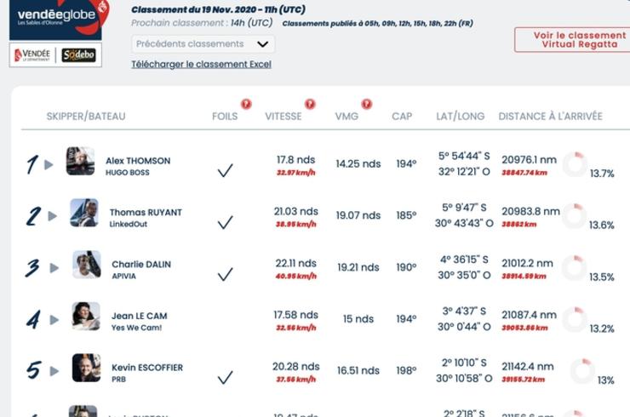Click the help icon next to VITESSE
Viewport: 630px width, 417px height.
[311, 105]
